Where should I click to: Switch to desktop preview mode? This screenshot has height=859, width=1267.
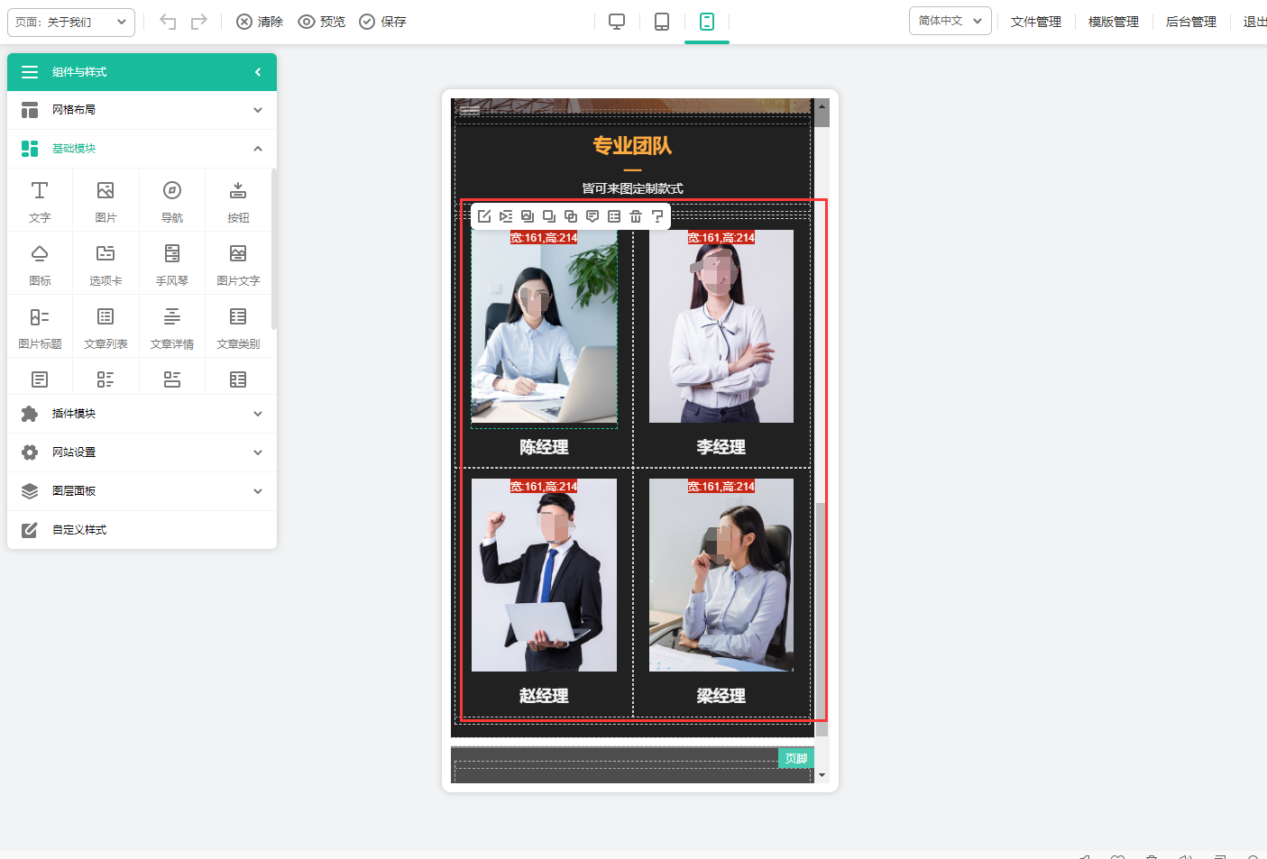click(617, 22)
